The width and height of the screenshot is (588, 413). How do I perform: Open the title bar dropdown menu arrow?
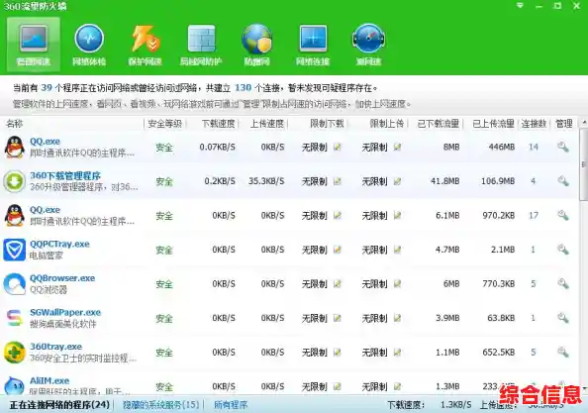(520, 6)
